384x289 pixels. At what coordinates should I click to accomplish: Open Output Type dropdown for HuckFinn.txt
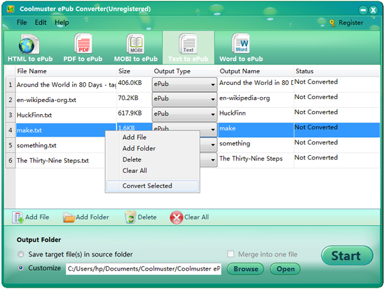(x=184, y=114)
